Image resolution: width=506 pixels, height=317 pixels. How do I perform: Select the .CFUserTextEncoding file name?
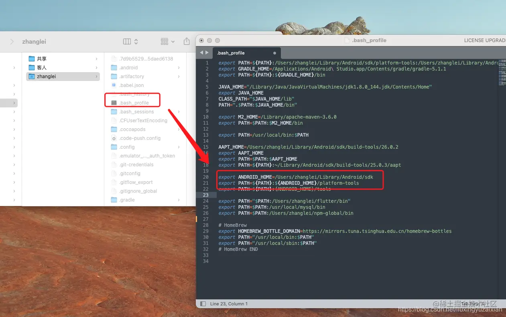143,121
